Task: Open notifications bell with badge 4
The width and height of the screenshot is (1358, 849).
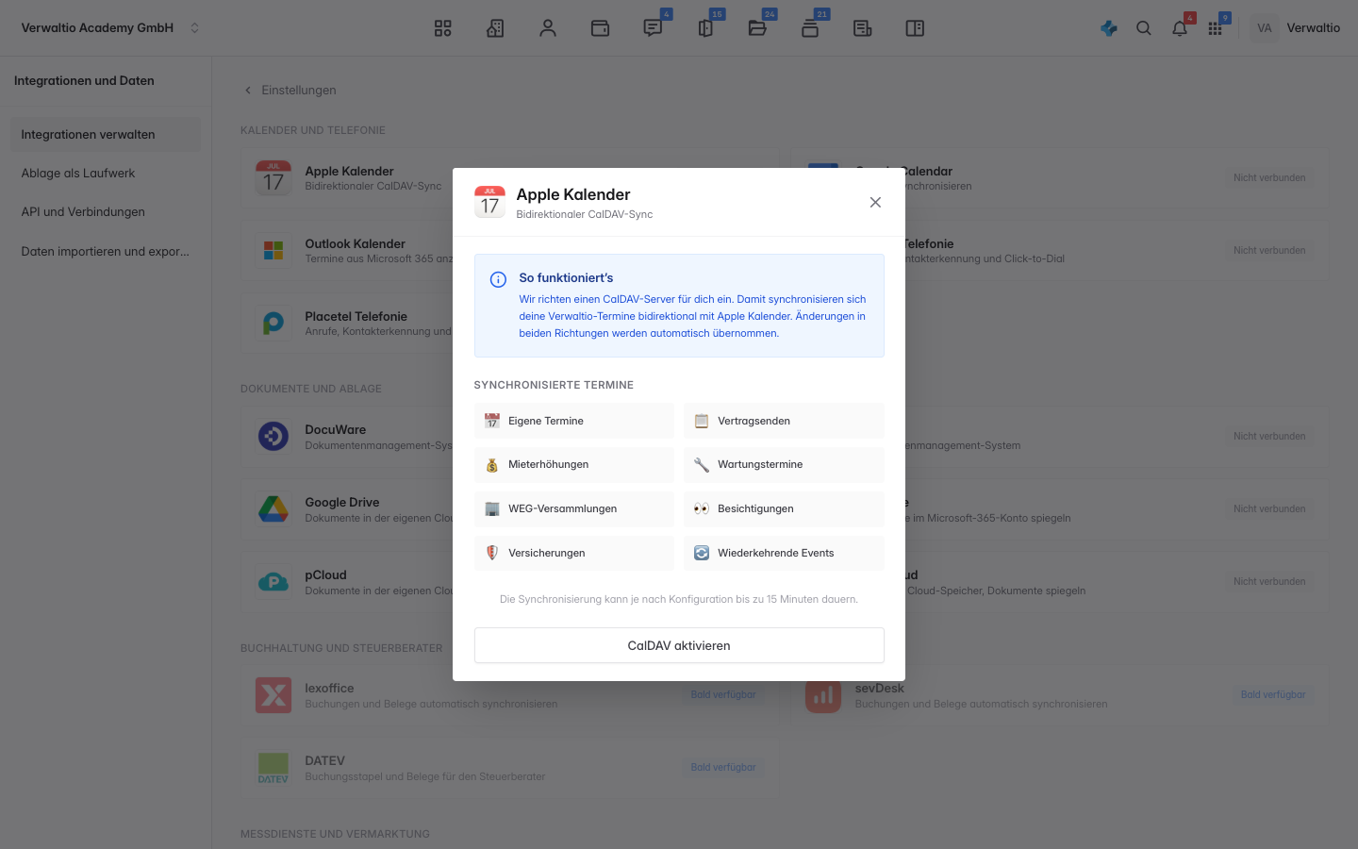Action: pyautogui.click(x=1180, y=28)
